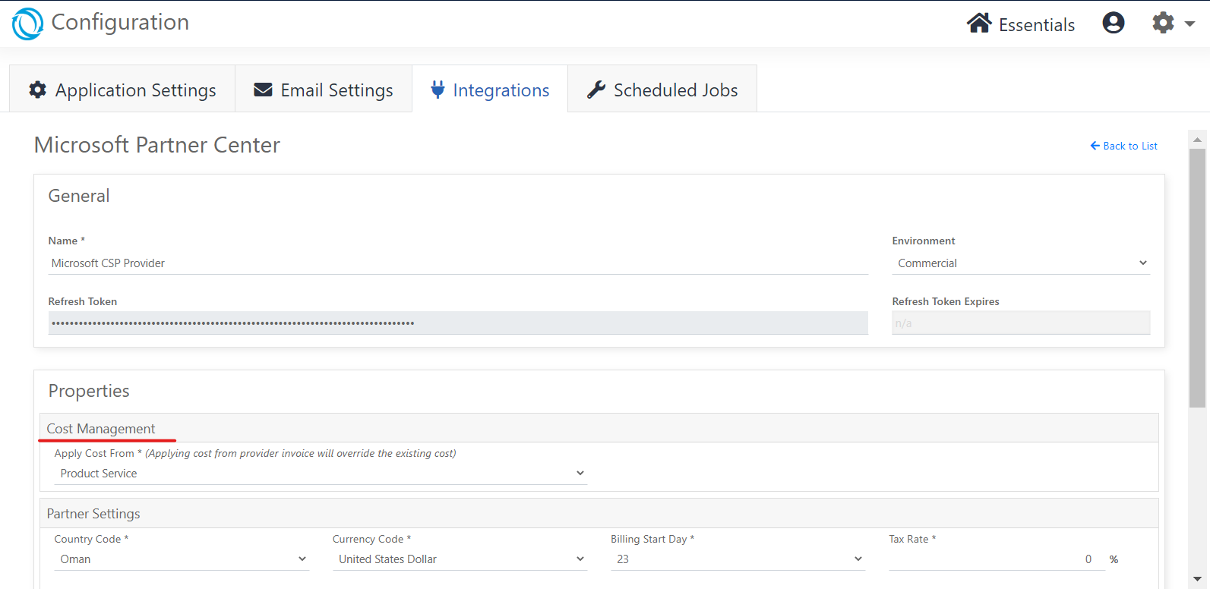Switch to the Email Settings tab

(x=324, y=89)
